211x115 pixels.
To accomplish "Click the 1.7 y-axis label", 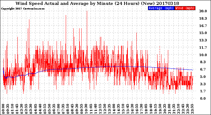I will tap(203, 91).
